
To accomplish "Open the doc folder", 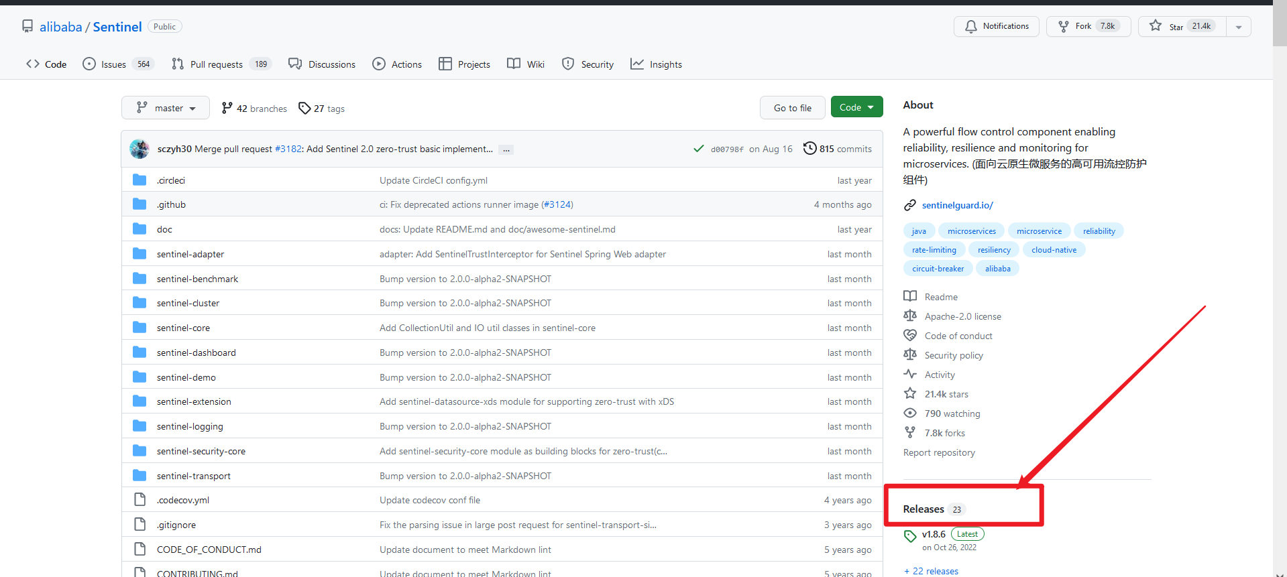I will coord(164,229).
